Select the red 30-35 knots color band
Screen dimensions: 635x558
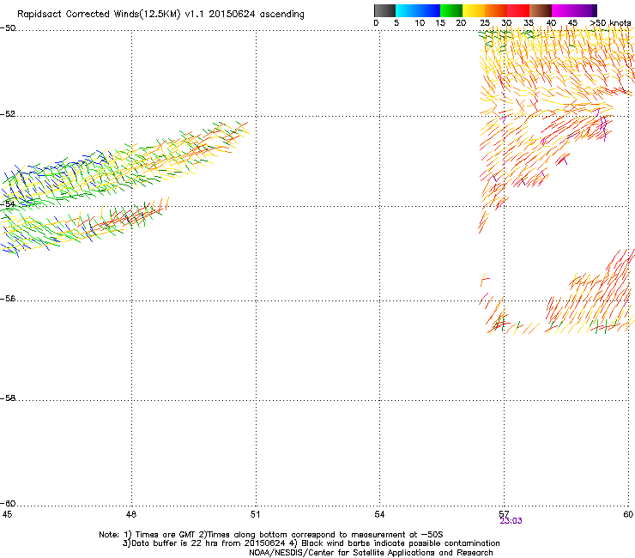pos(518,10)
